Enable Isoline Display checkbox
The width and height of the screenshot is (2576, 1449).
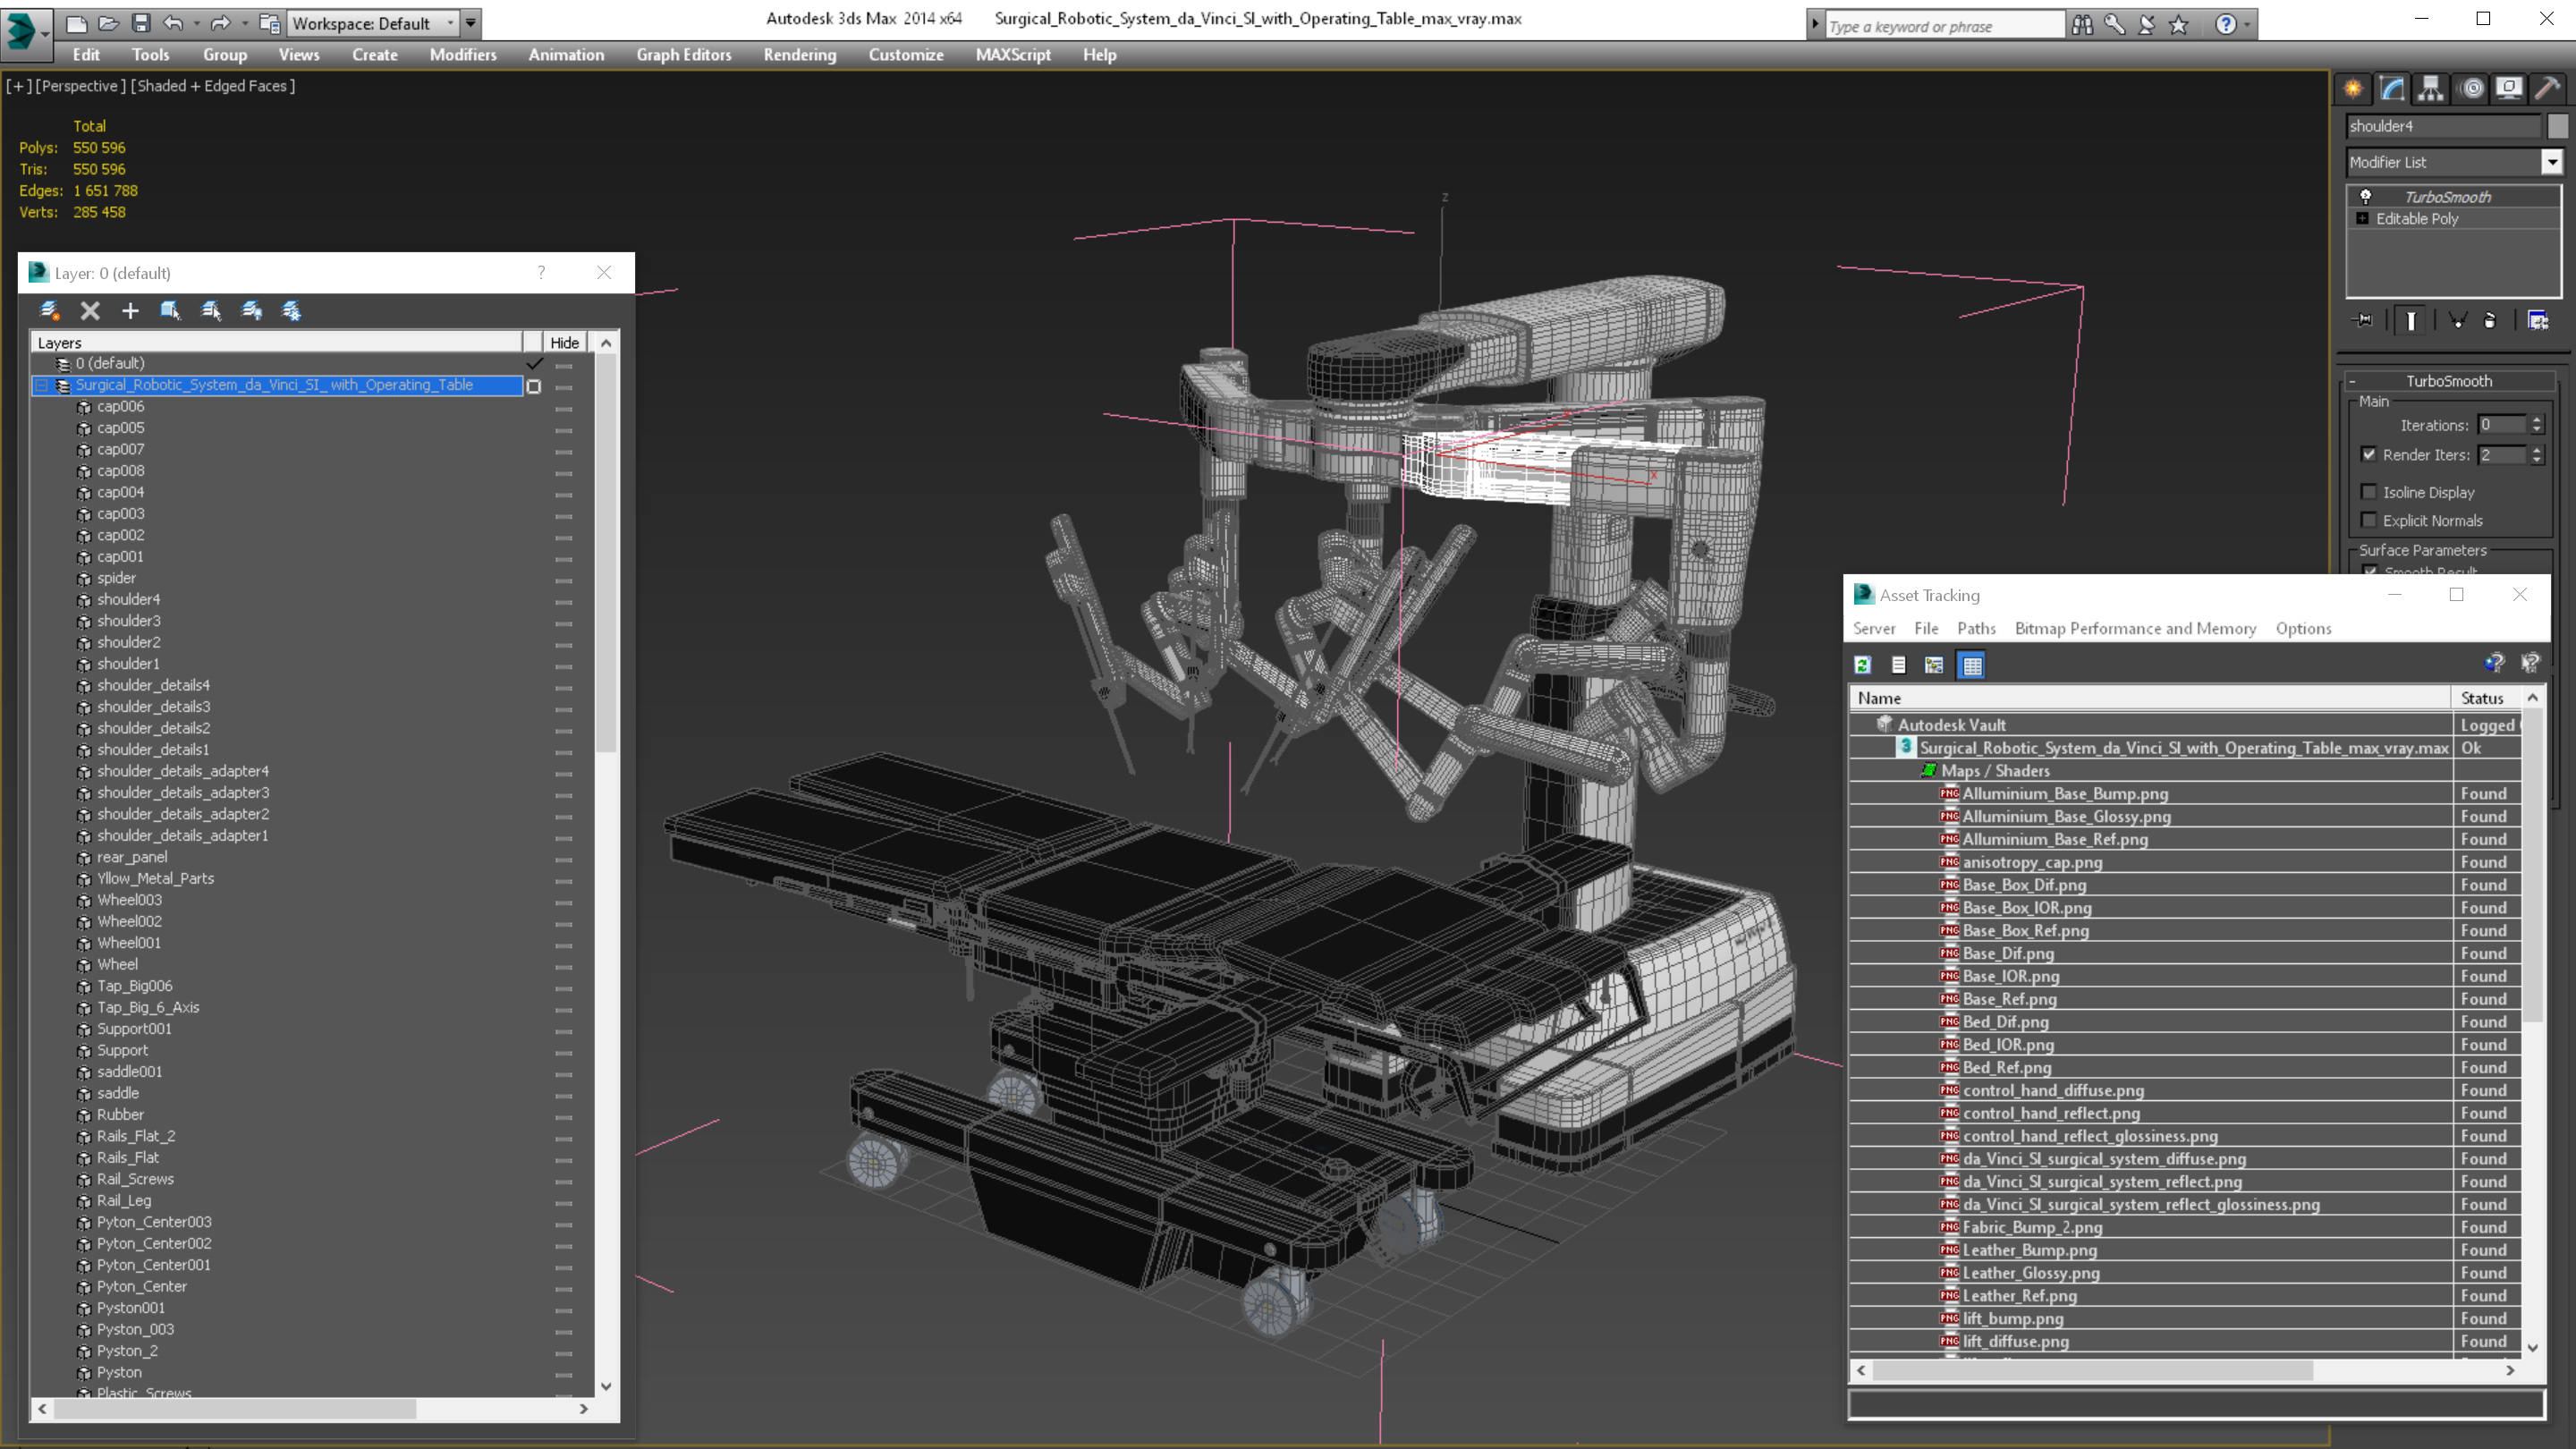pos(2368,492)
